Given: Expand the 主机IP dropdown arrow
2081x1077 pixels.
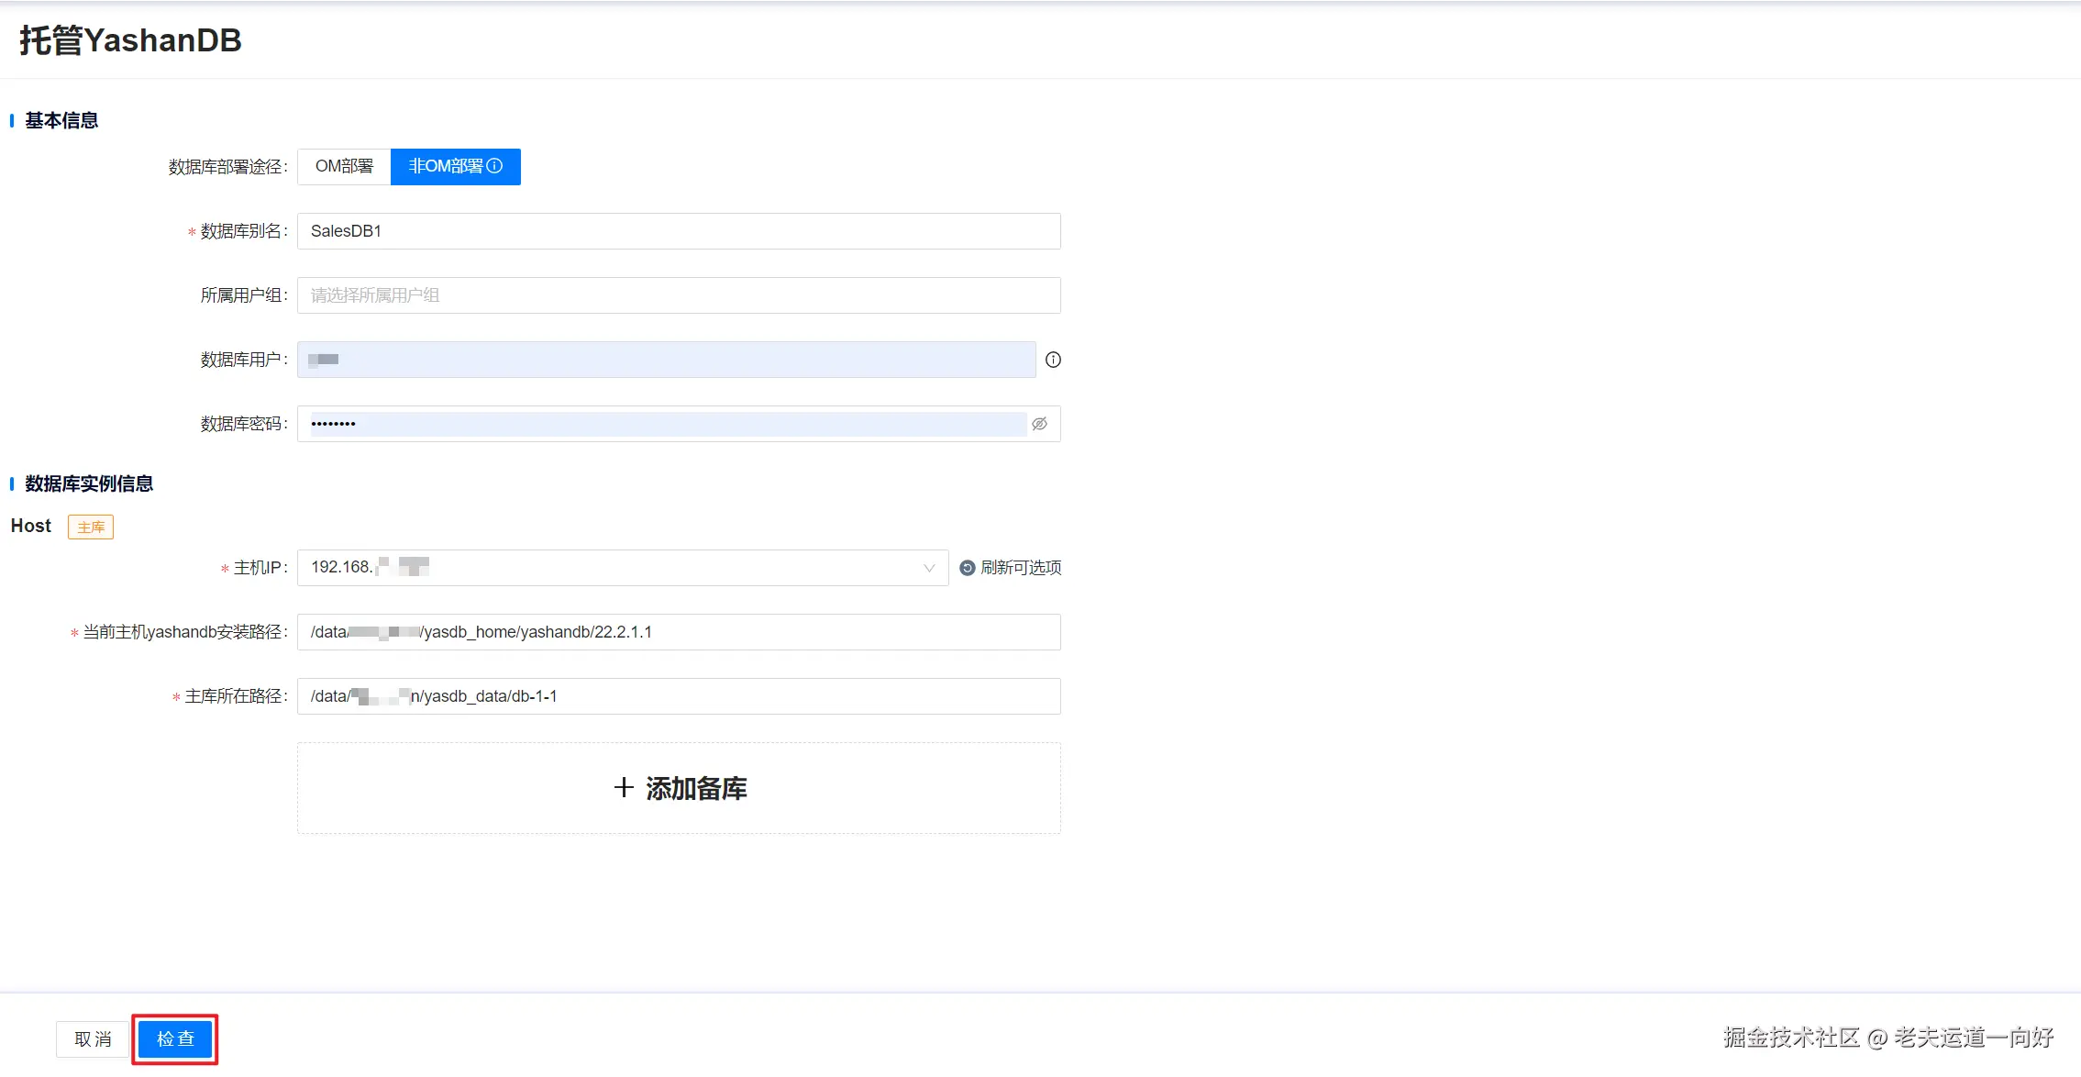Looking at the screenshot, I should coord(928,568).
